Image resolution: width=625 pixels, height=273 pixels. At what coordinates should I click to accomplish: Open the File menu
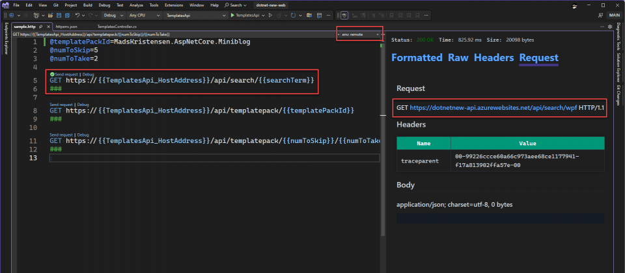click(x=16, y=5)
